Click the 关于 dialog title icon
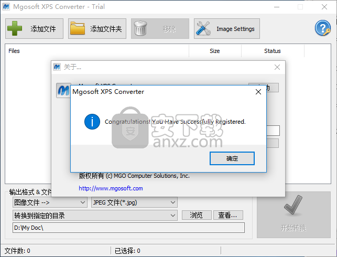Viewport: 337px width, 257px height. click(x=57, y=67)
